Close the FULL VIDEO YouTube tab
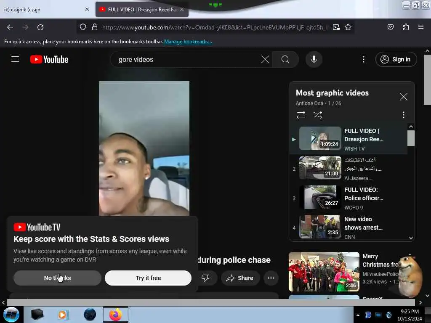 (x=182, y=9)
